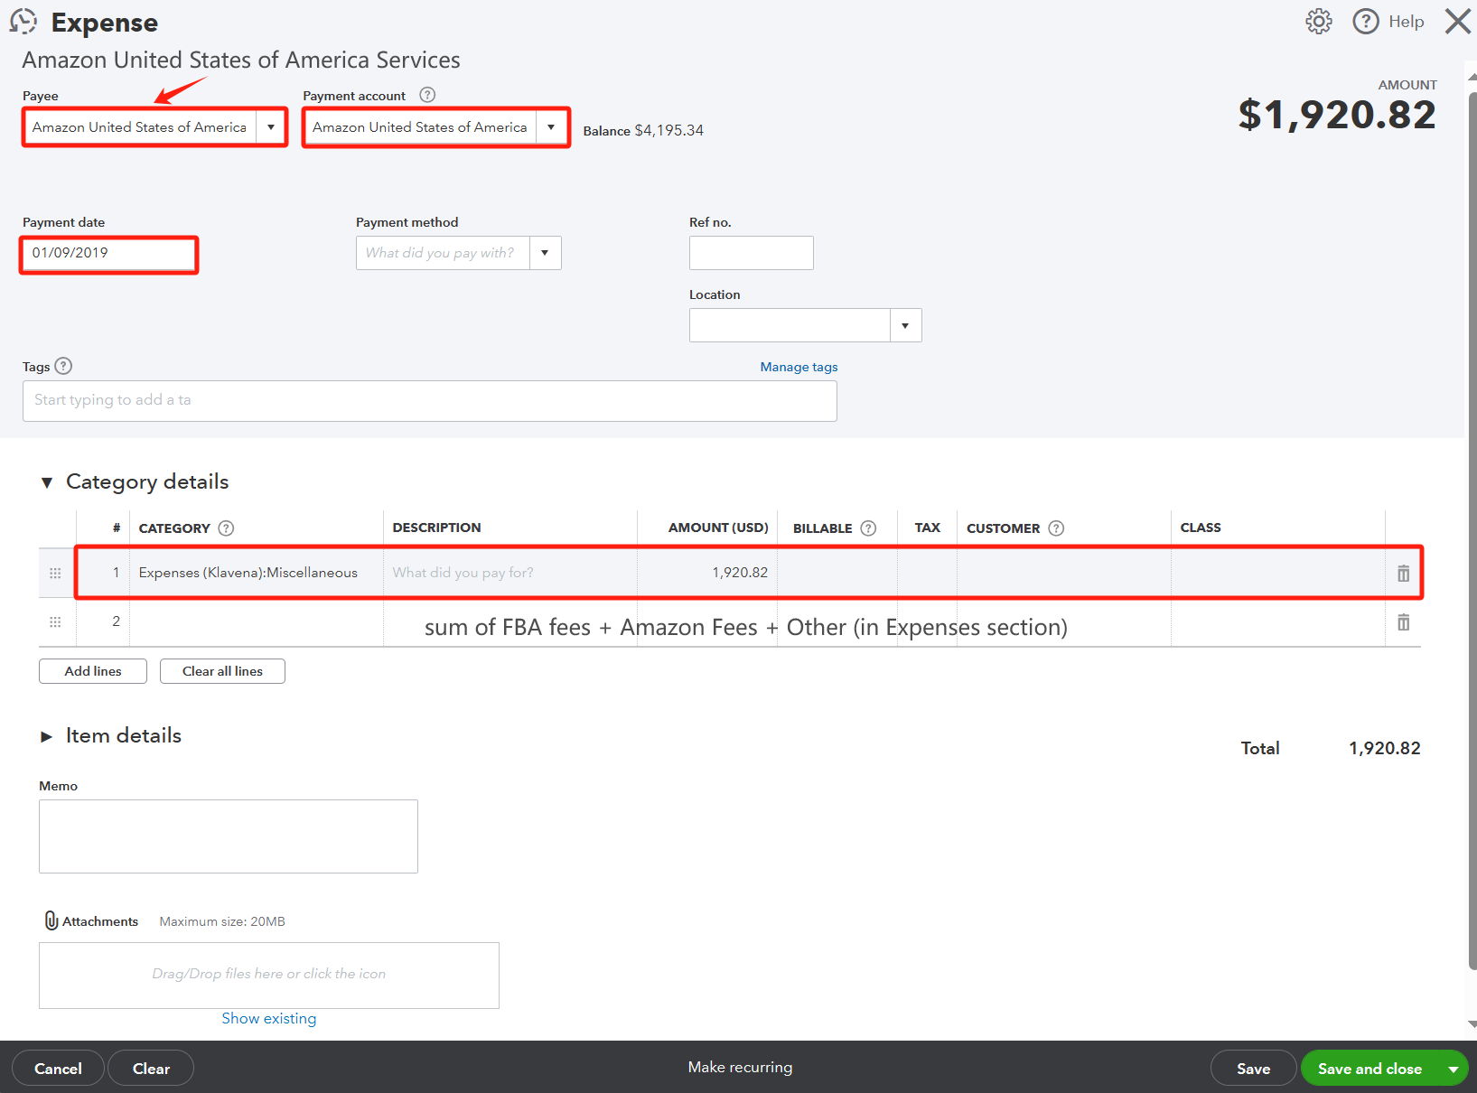The width and height of the screenshot is (1477, 1093).
Task: Click the Category column help icon
Action: click(x=227, y=528)
